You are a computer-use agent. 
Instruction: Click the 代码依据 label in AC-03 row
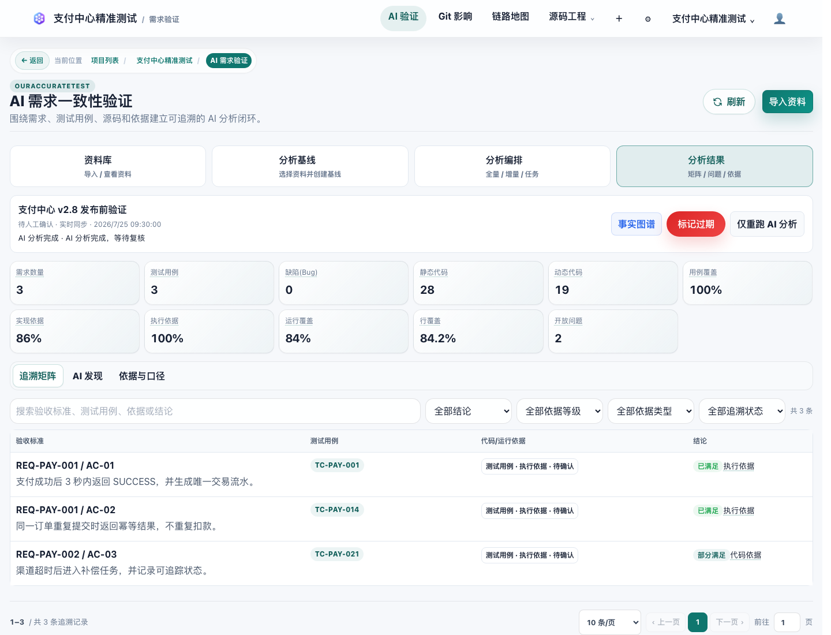[746, 555]
